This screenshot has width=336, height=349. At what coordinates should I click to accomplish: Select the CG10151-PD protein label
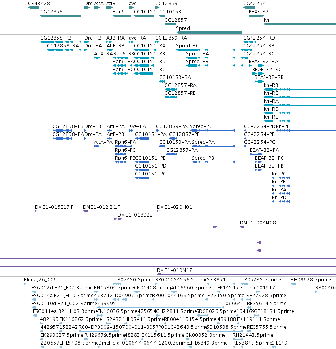(x=151, y=166)
